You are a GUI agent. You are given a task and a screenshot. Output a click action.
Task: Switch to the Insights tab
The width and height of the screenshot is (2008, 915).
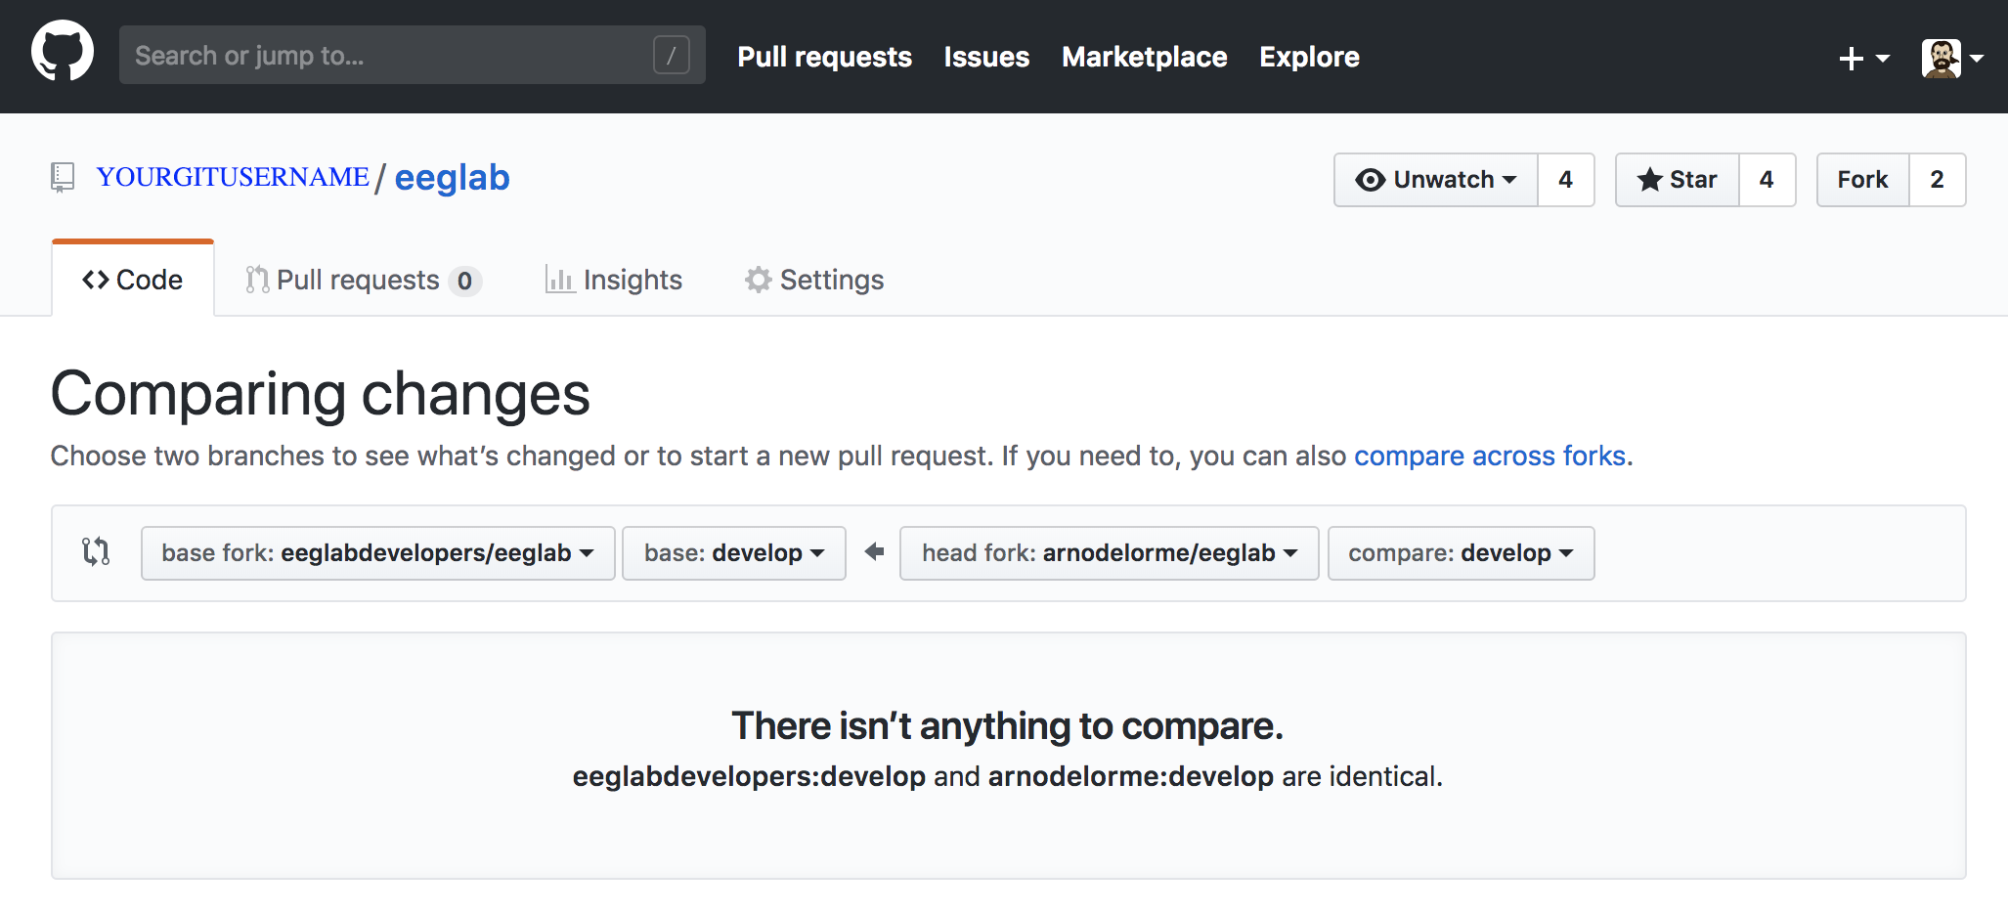tap(614, 280)
